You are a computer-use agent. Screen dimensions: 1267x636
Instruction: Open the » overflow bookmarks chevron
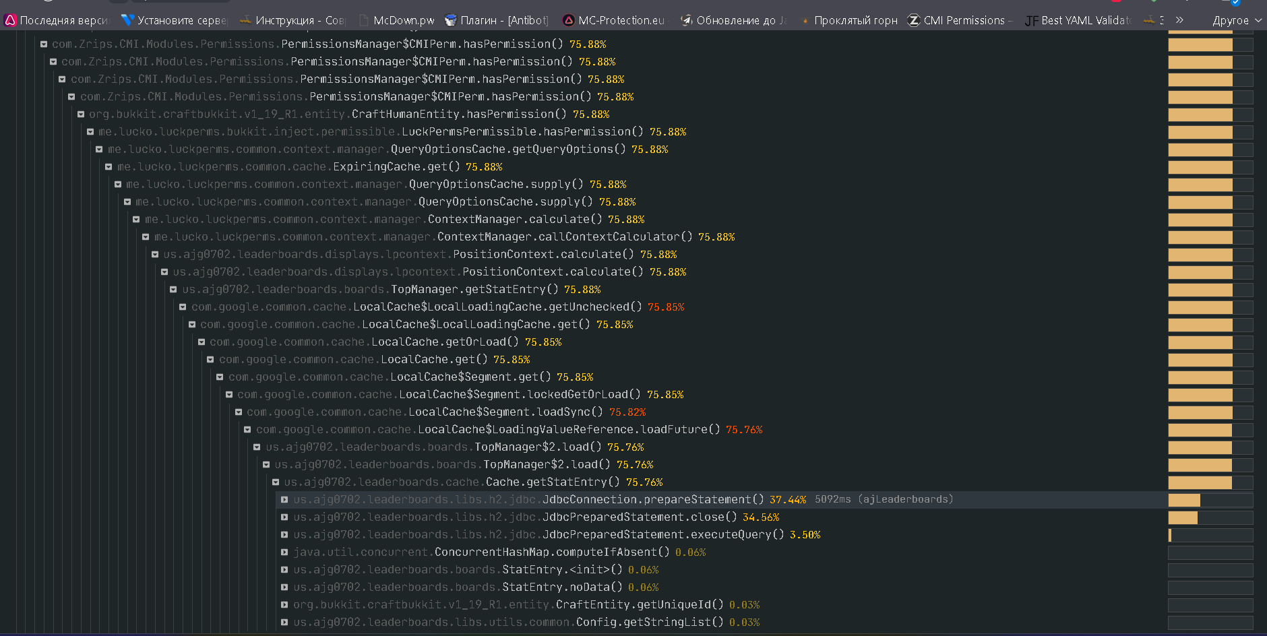[x=1180, y=20]
